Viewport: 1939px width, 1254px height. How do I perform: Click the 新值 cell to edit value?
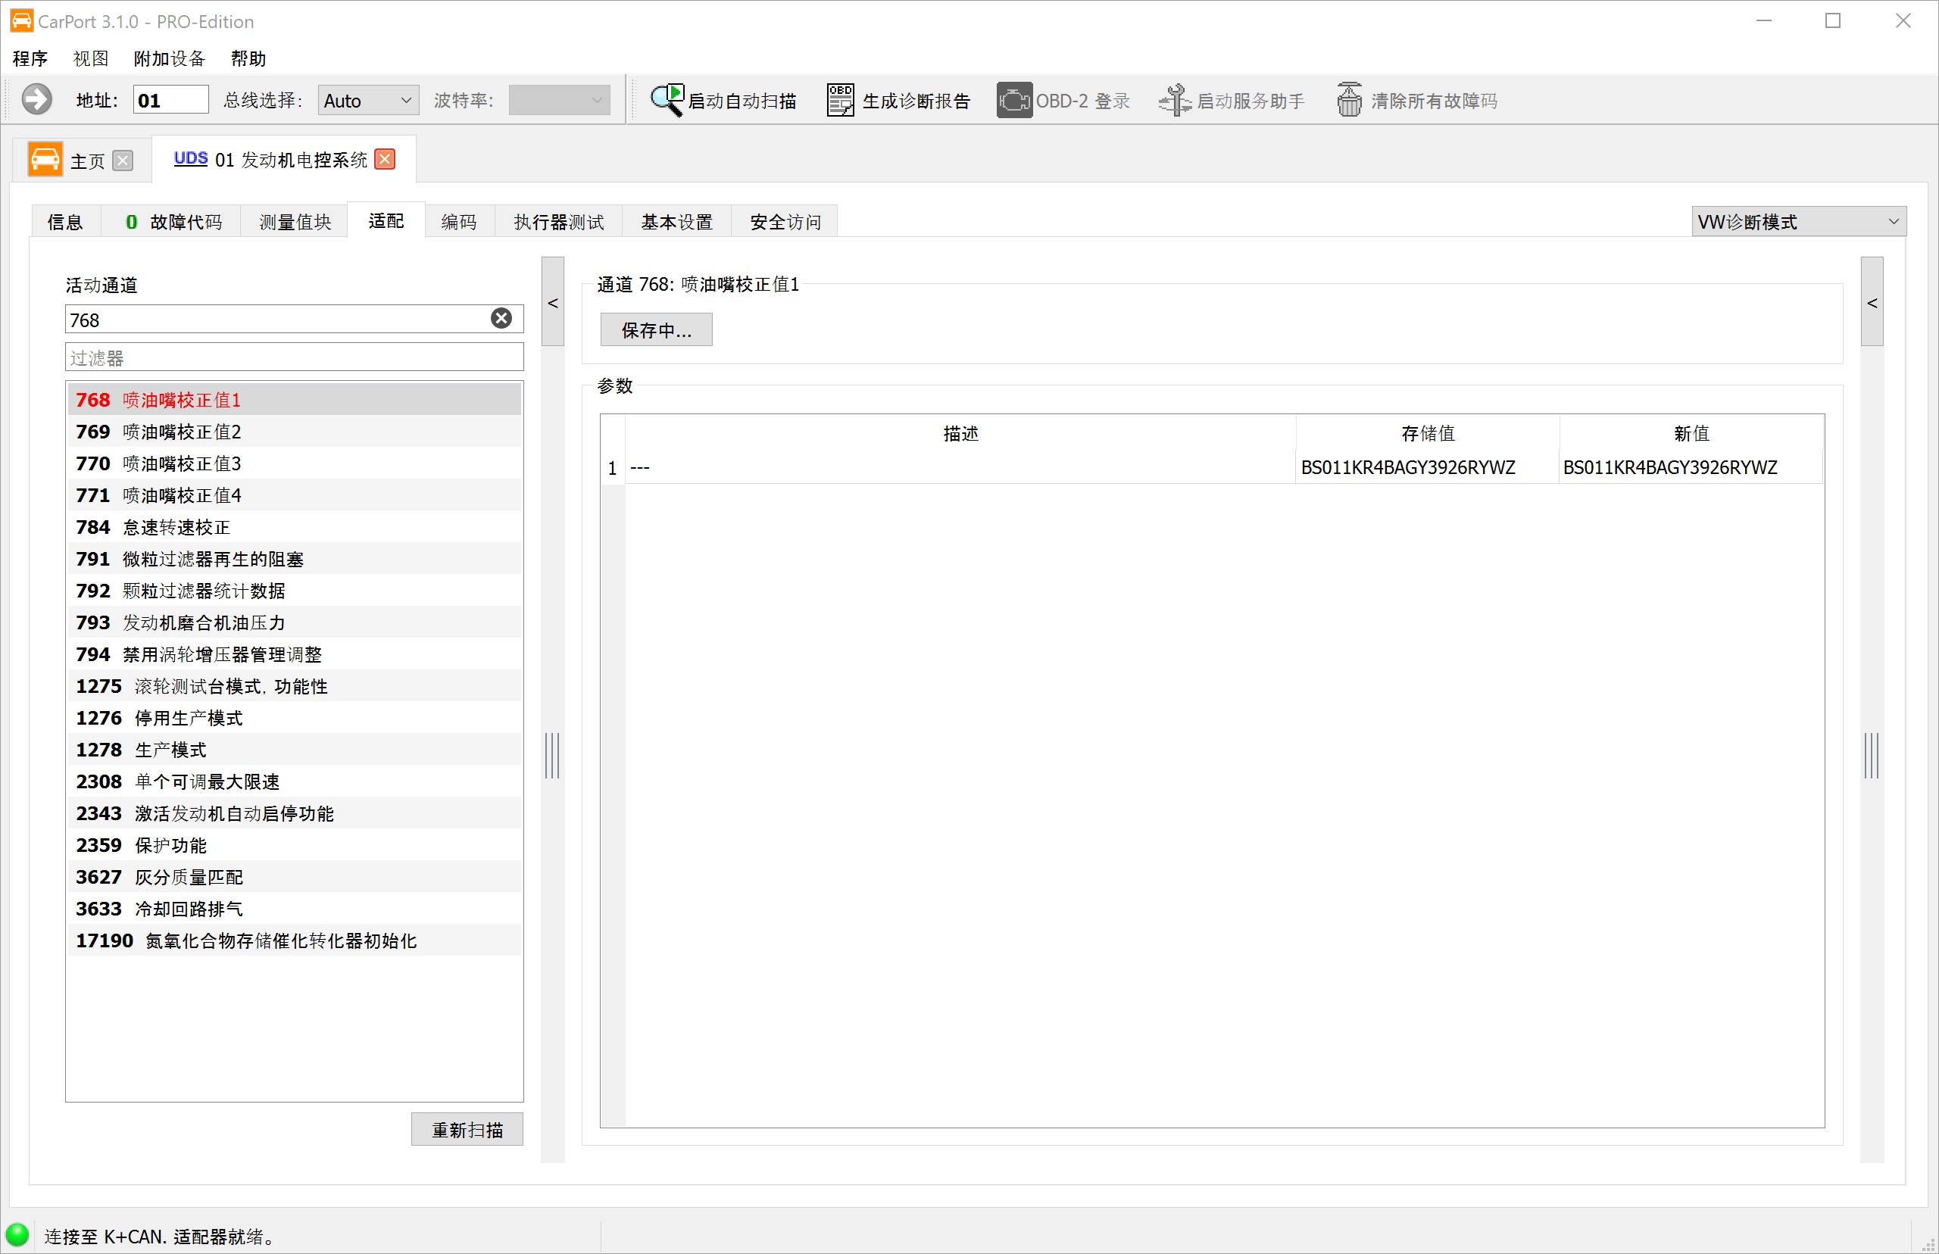click(1691, 466)
